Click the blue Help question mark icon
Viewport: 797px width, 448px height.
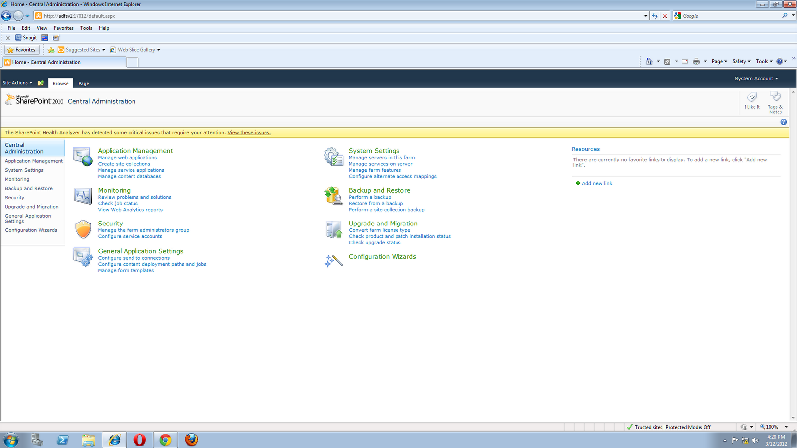[x=784, y=122]
